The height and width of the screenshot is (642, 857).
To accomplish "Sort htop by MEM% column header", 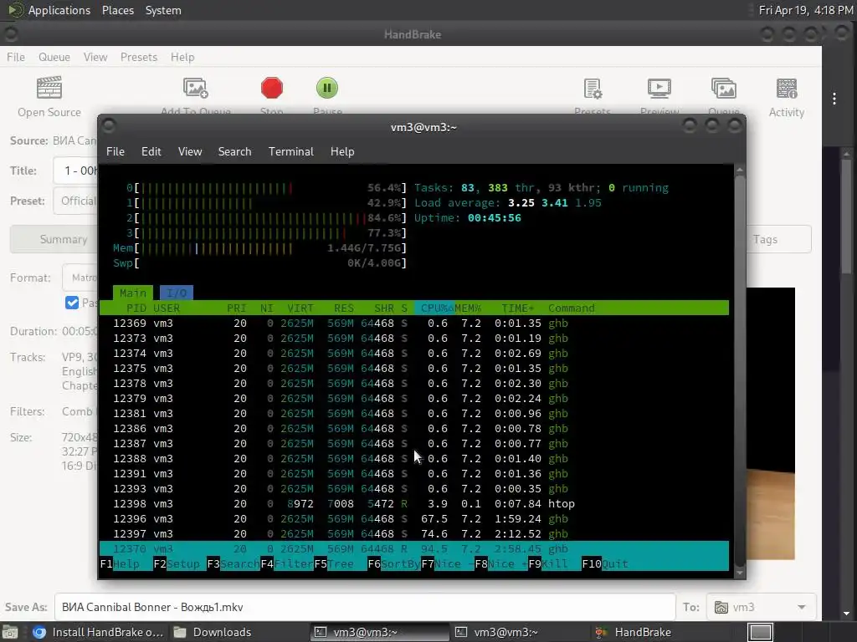I will click(x=468, y=308).
